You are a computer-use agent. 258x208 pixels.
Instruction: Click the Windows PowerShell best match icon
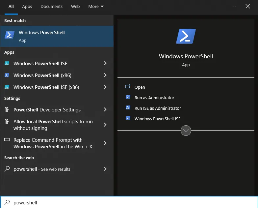(9, 35)
